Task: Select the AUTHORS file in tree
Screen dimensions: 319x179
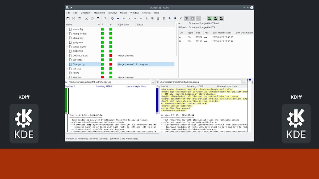Action: [x=78, y=51]
